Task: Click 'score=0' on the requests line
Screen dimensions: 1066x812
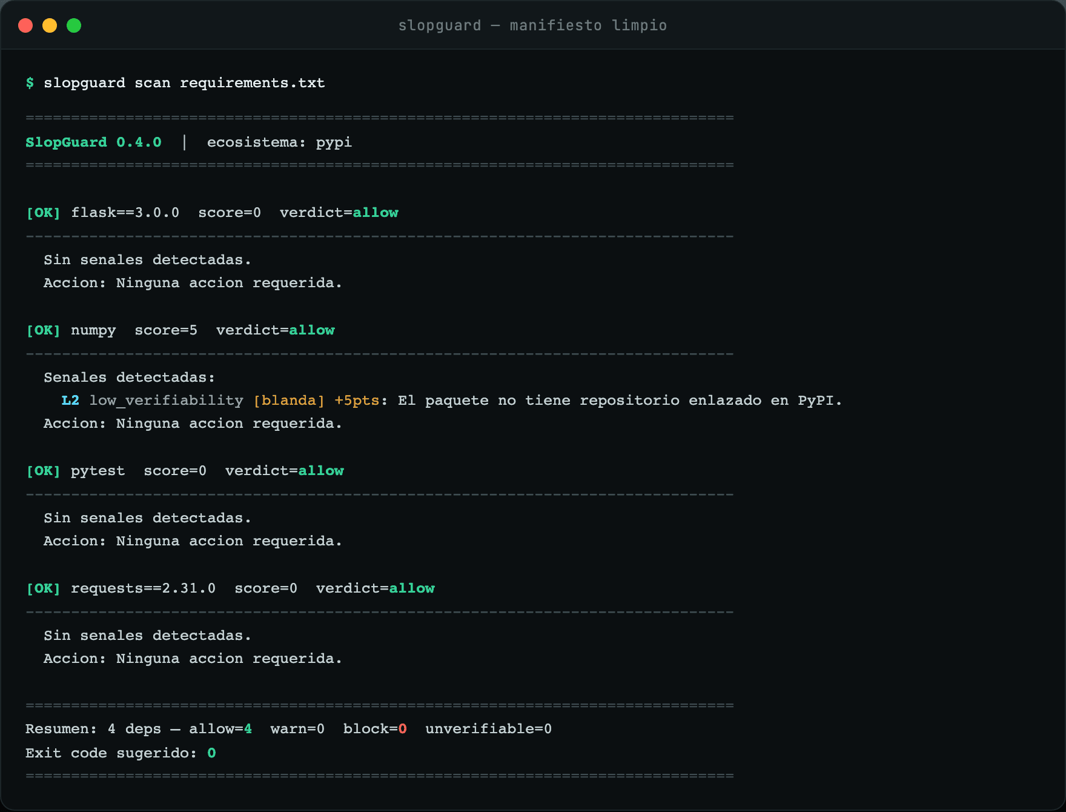Action: [x=266, y=588]
